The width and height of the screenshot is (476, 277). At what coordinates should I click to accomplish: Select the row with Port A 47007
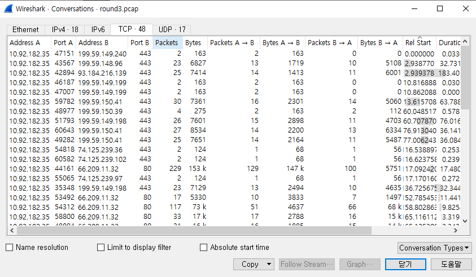pos(234,92)
